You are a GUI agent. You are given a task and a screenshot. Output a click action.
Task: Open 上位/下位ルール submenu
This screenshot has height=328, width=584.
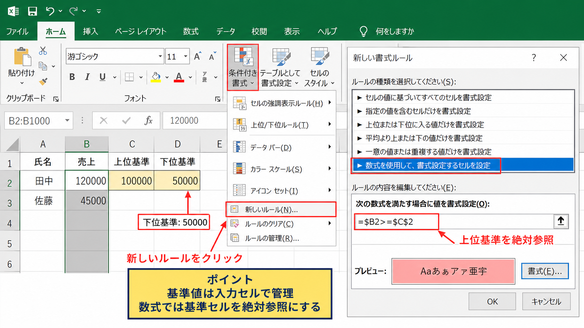282,125
